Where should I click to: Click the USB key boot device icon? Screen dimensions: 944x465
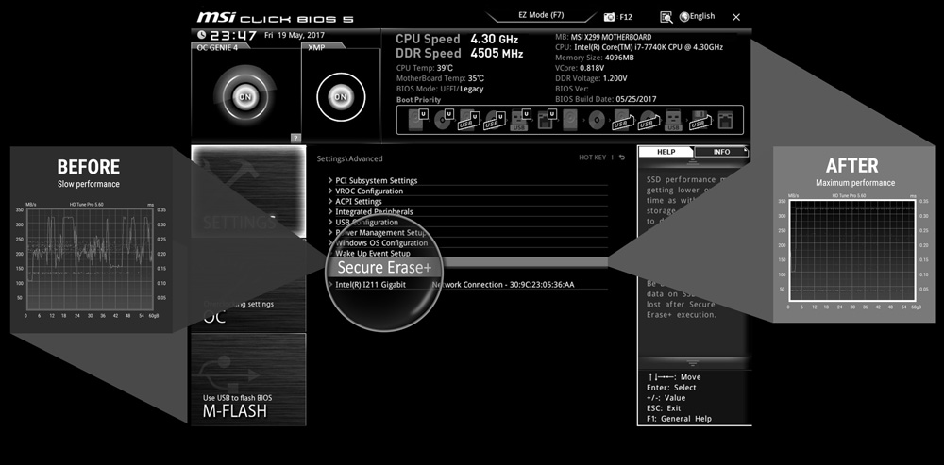(x=673, y=120)
